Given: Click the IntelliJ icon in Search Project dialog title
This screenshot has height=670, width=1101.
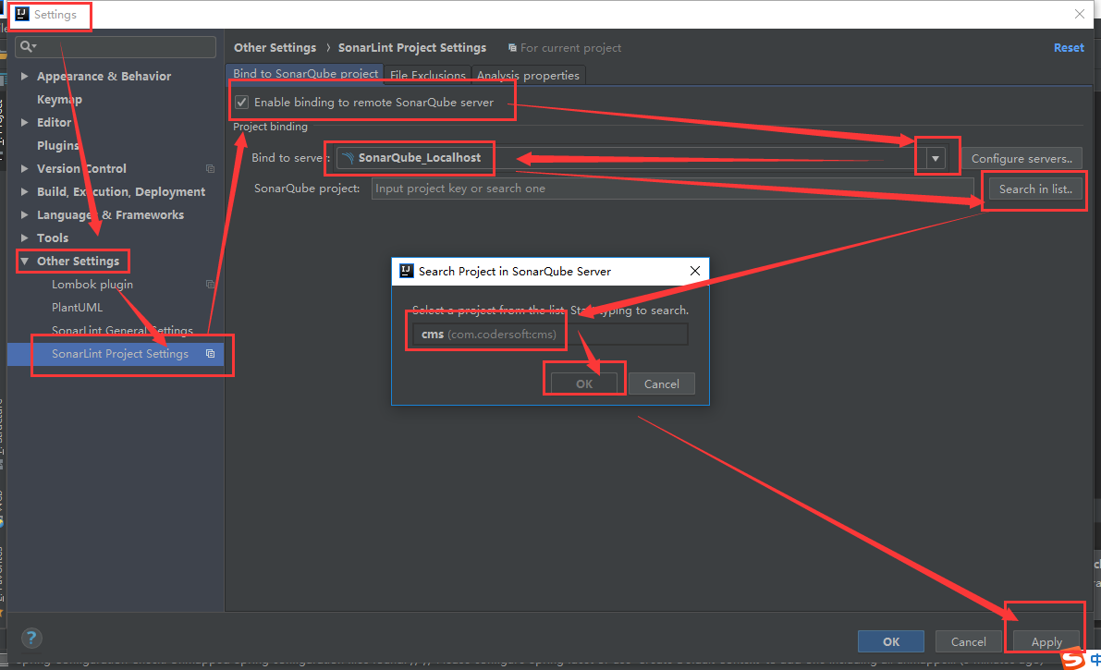Looking at the screenshot, I should [406, 271].
